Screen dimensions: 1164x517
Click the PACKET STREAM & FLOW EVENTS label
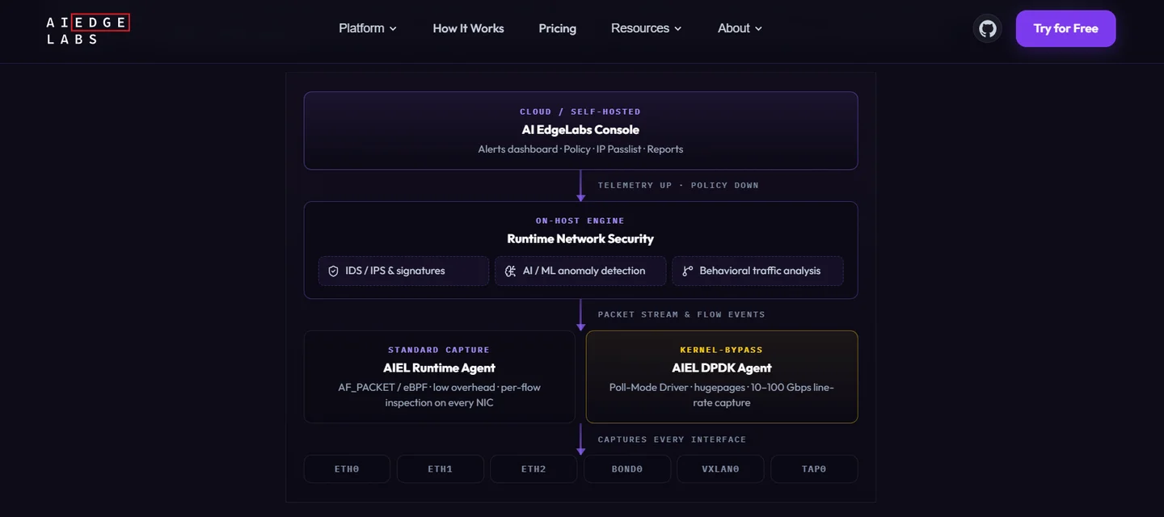[x=681, y=315]
